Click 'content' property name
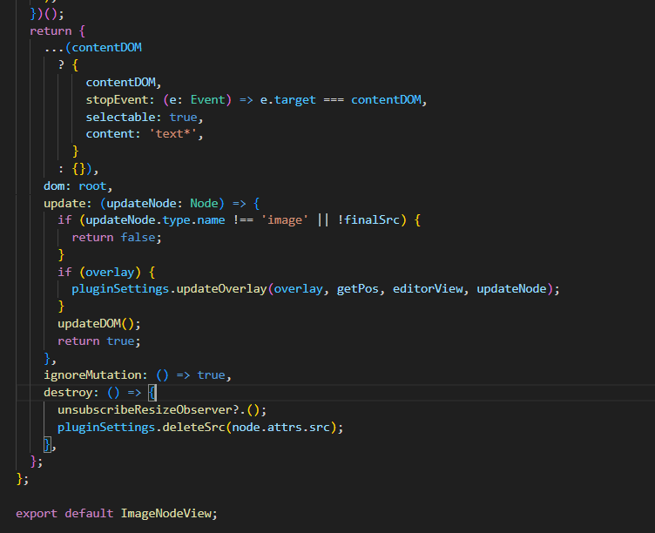The width and height of the screenshot is (655, 533). click(110, 134)
